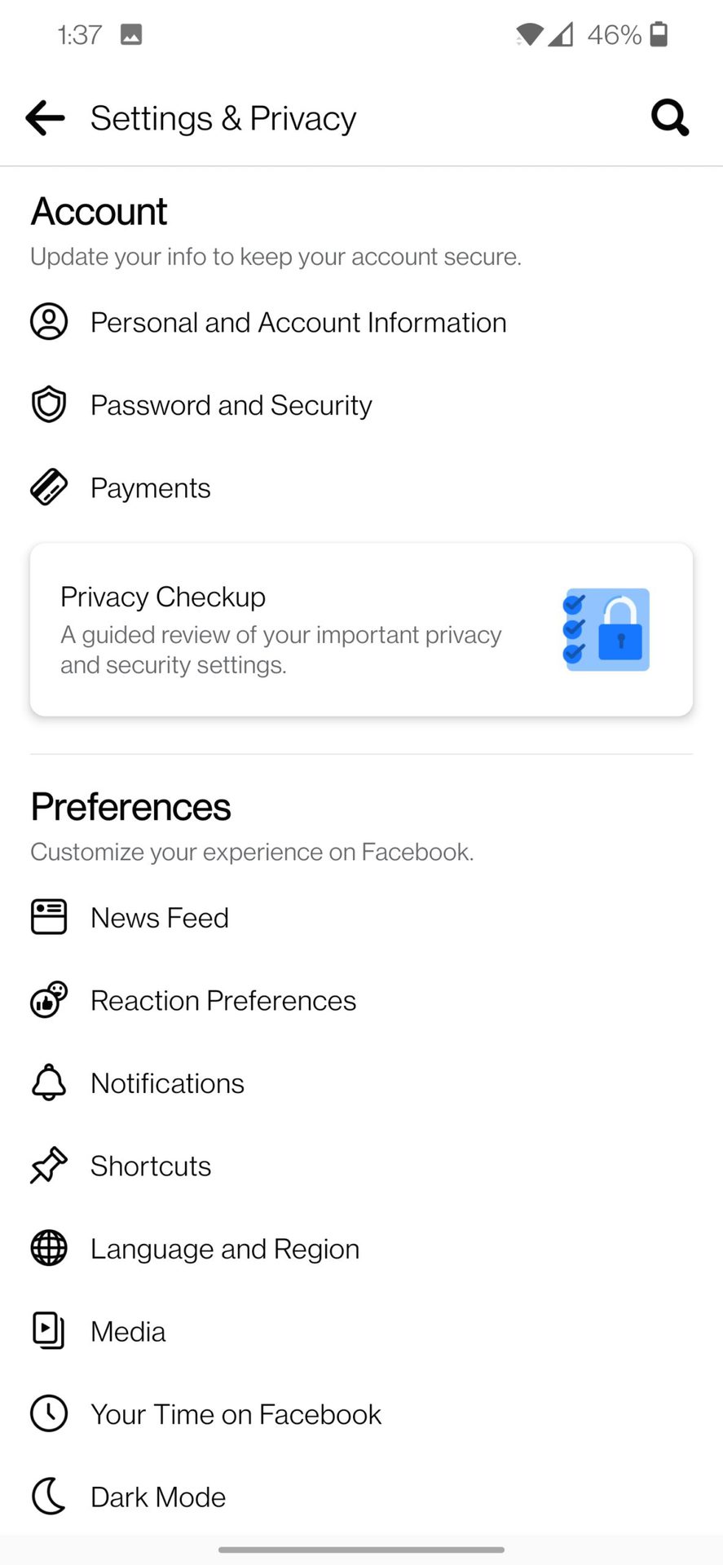Tap the bell Notifications icon

click(x=49, y=1082)
